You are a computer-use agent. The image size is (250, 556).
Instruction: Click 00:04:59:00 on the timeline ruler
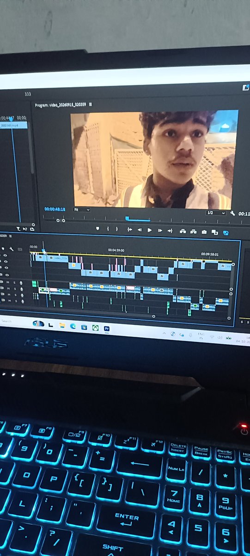116,250
